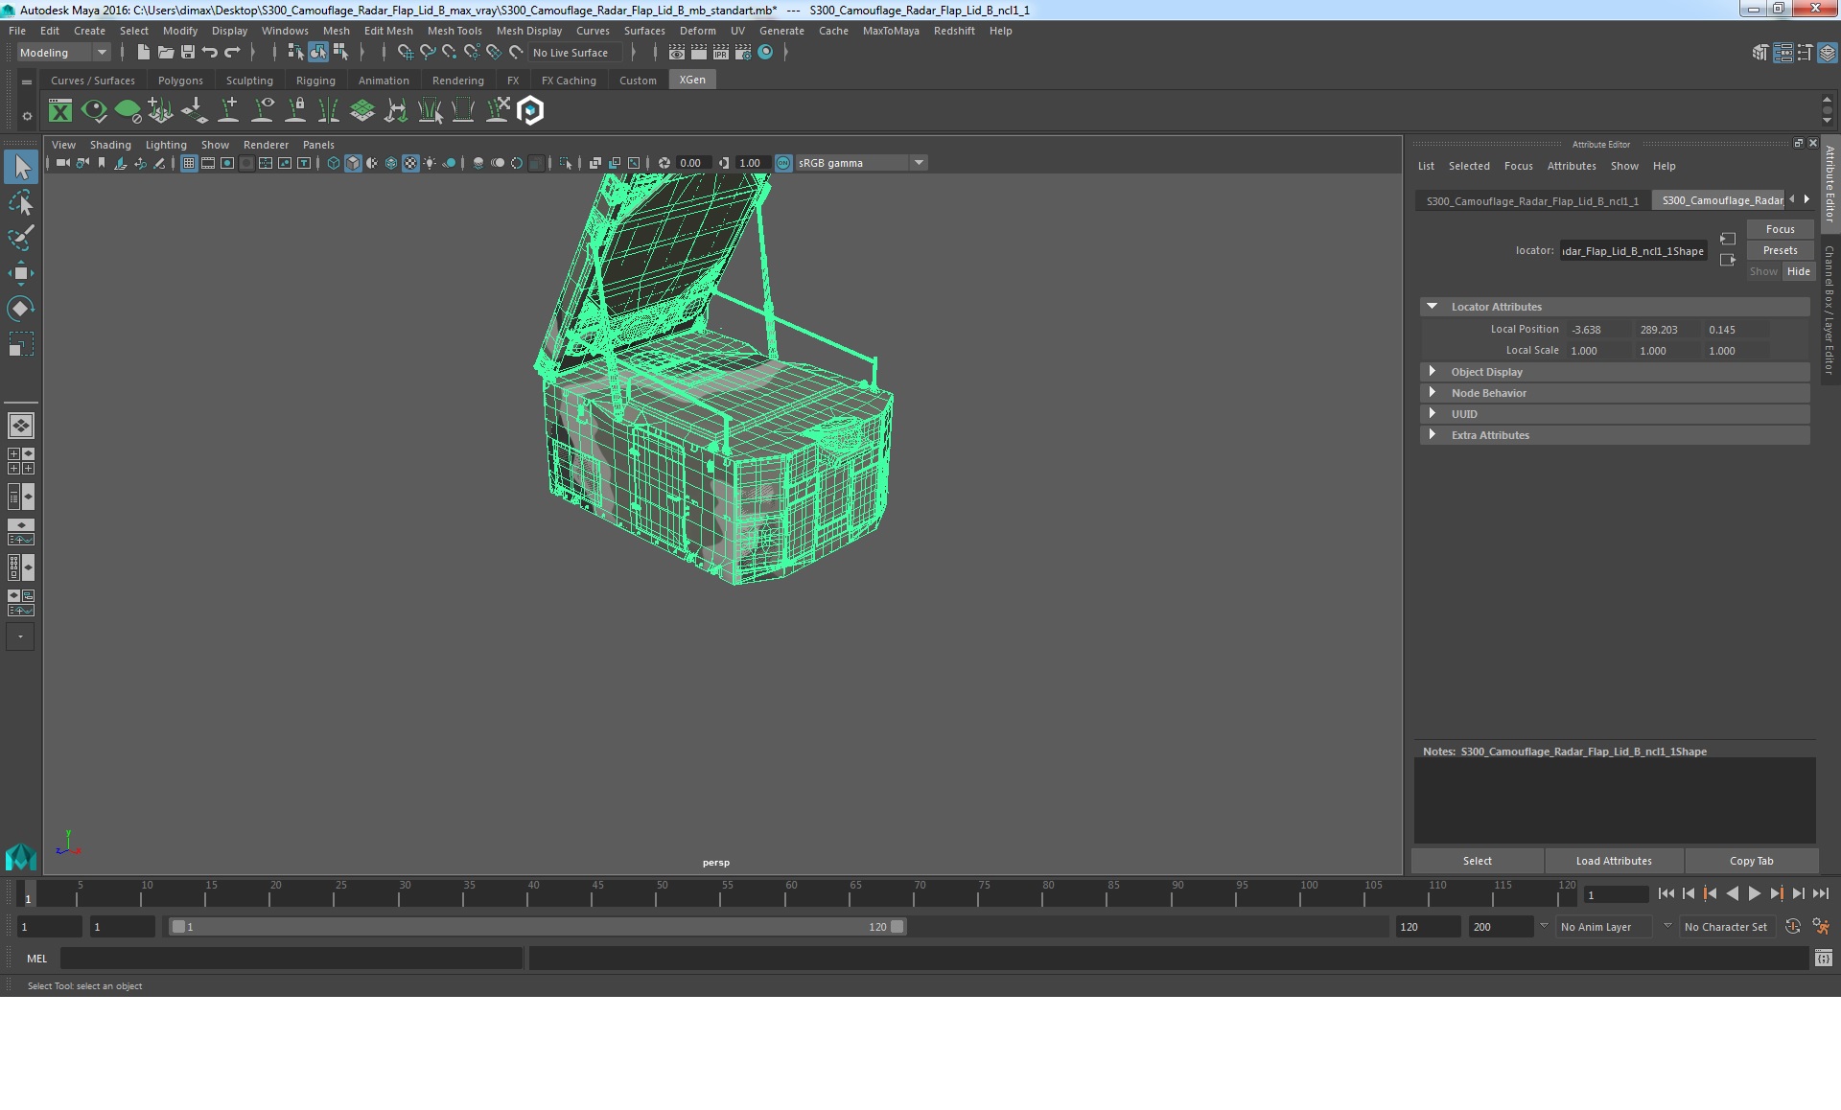Open XGen window shelf icon

coord(60,111)
